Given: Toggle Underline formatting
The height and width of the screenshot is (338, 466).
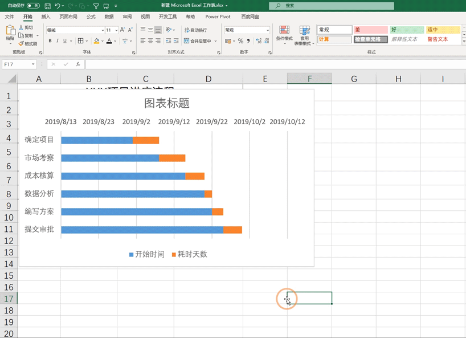Looking at the screenshot, I should click(65, 40).
